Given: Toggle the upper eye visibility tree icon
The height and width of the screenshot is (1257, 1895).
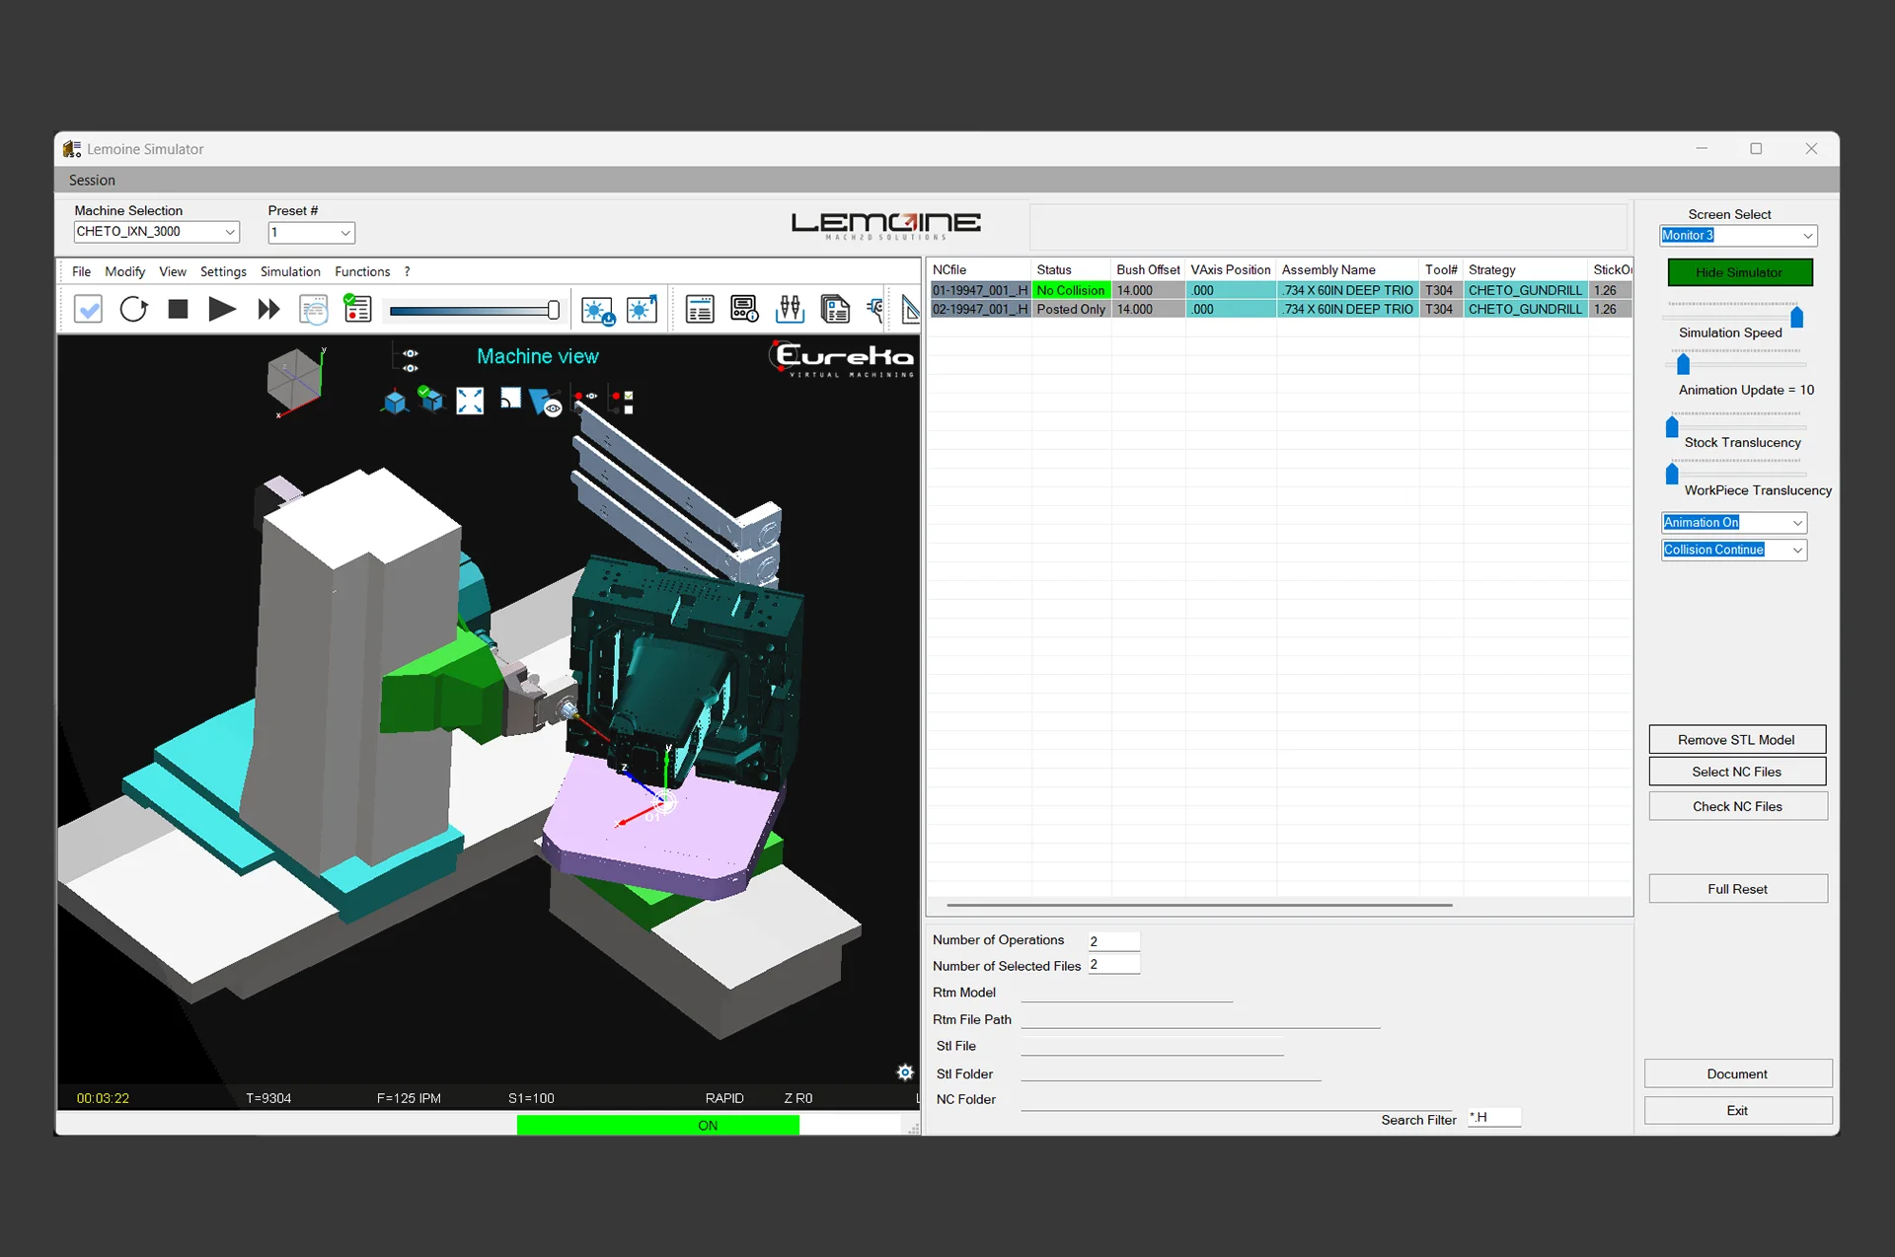Looking at the screenshot, I should (410, 353).
